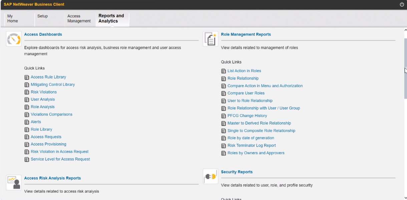Screen dimensions: 407x200
Task: Click the power log off icon
Action: (402, 4)
